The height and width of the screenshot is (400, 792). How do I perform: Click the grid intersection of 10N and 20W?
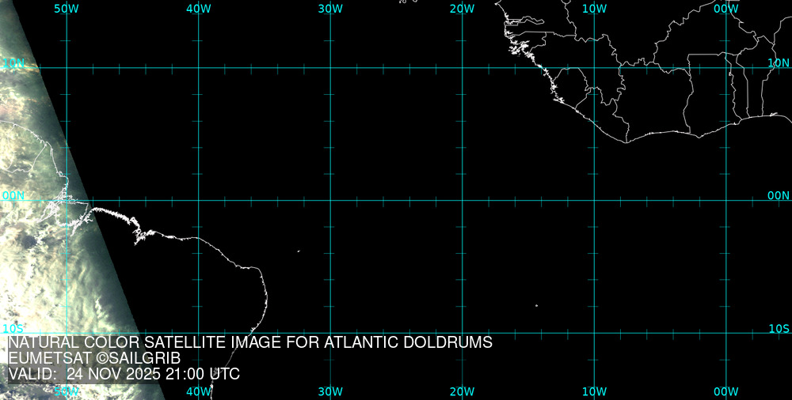[x=462, y=68]
